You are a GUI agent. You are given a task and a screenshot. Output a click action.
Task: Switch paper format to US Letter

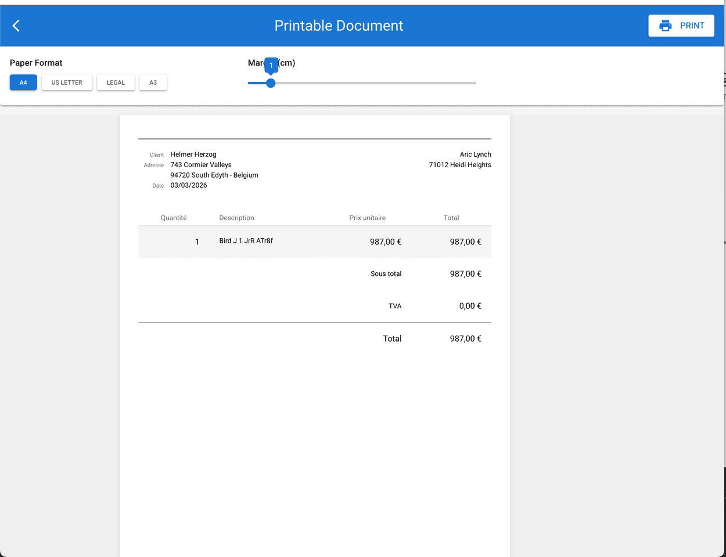tap(67, 82)
